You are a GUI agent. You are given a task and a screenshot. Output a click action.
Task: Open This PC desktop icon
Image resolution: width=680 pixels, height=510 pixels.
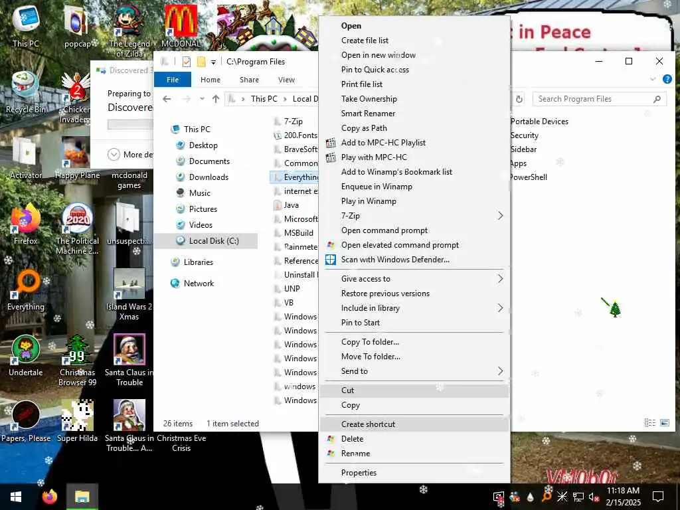click(x=26, y=26)
